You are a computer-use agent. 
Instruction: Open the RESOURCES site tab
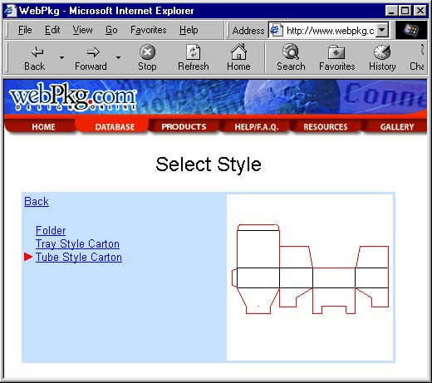(x=326, y=126)
